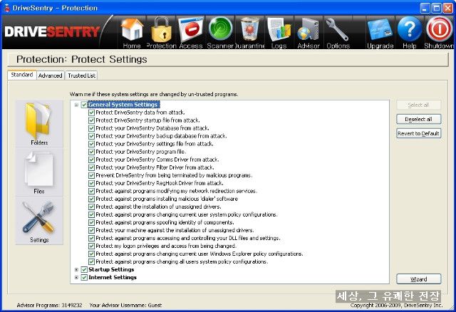The width and height of the screenshot is (456, 312).
Task: Close the DriveSentry window
Action: coord(447,8)
